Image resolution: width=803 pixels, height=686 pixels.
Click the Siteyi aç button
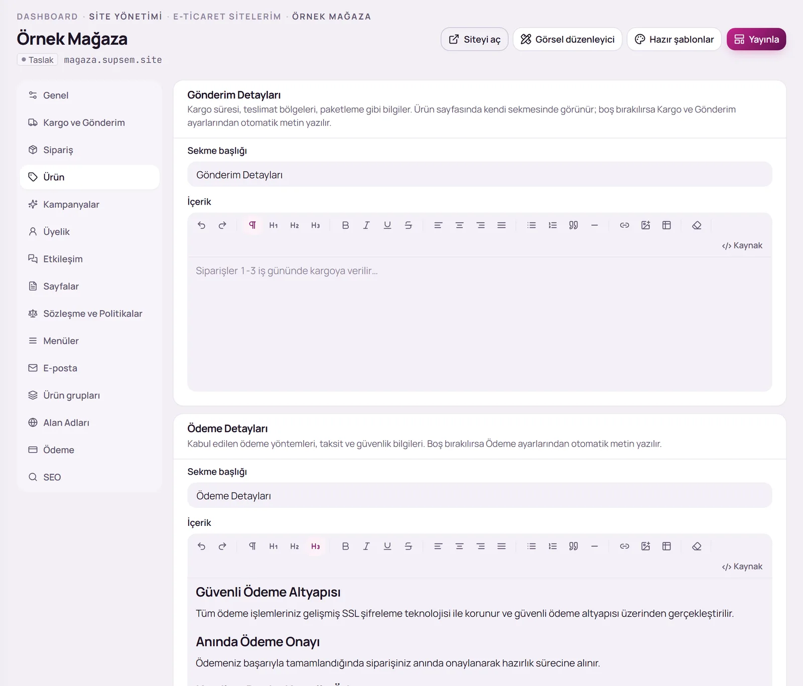(474, 39)
